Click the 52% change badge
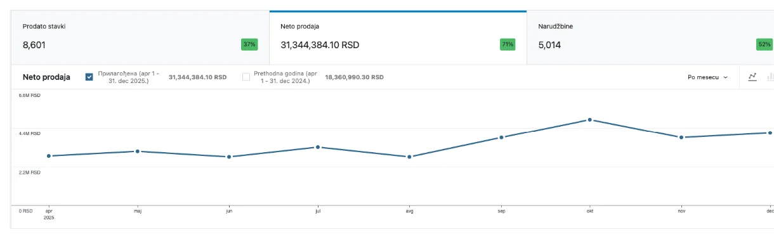774x239 pixels. (x=765, y=44)
